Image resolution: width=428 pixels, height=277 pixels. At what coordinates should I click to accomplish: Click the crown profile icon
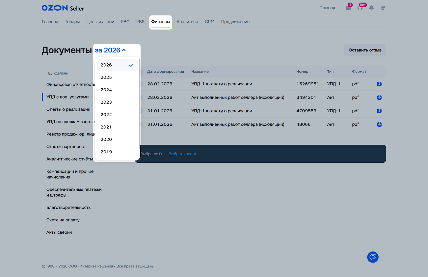click(x=382, y=8)
